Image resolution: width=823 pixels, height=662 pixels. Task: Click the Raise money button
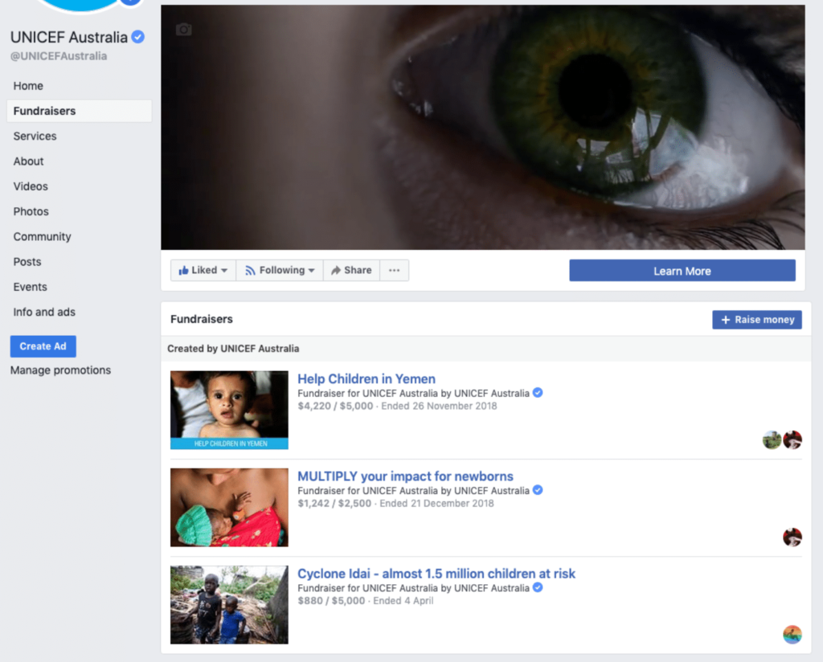coord(757,320)
